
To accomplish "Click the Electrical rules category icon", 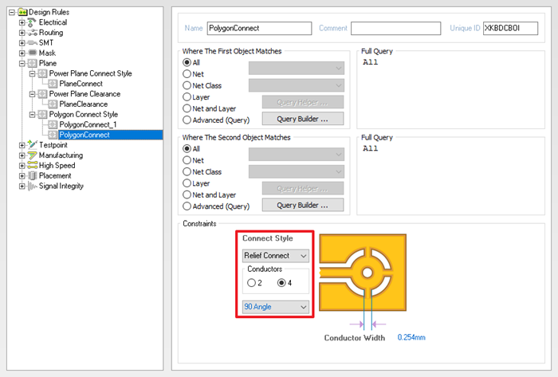I will tap(33, 22).
